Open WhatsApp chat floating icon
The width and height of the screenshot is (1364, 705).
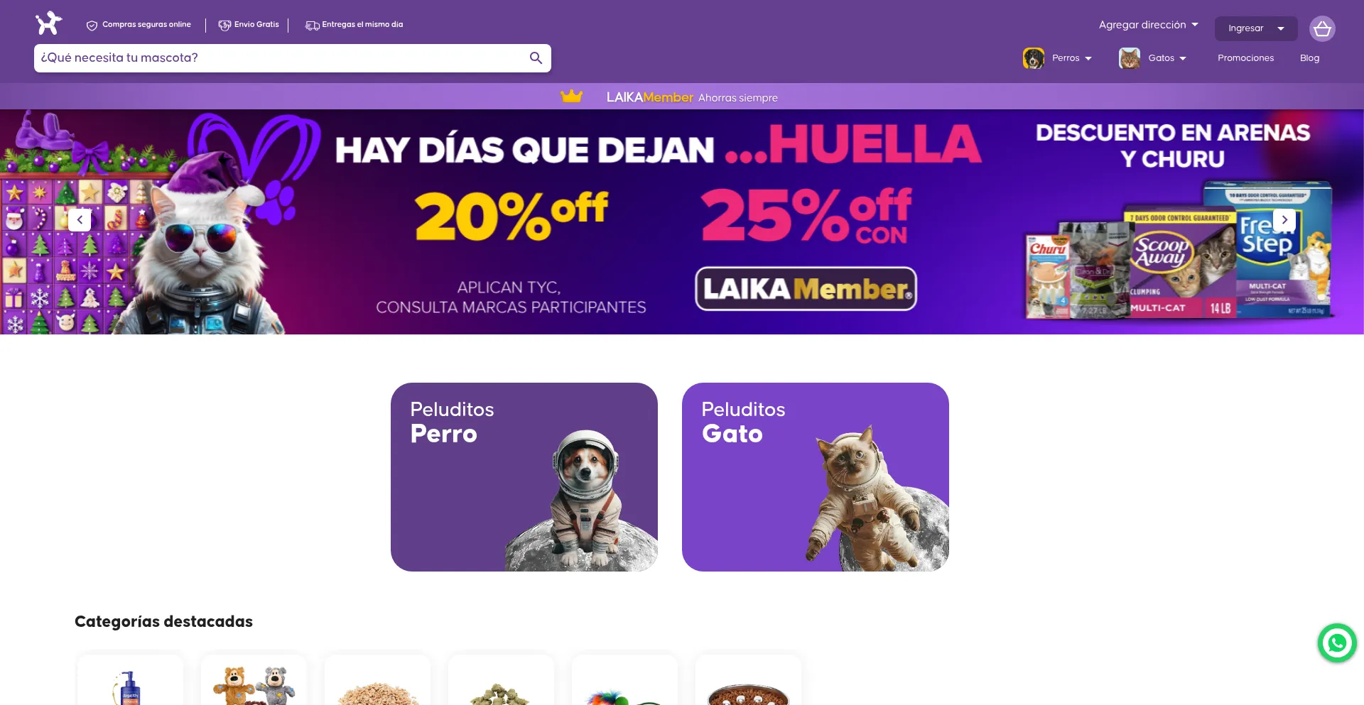click(1337, 643)
